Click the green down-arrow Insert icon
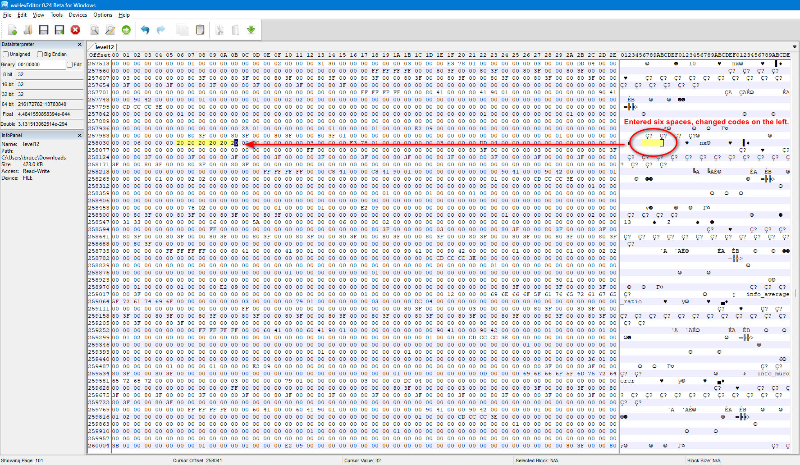Image resolution: width=800 pixels, height=465 pixels. [251, 30]
